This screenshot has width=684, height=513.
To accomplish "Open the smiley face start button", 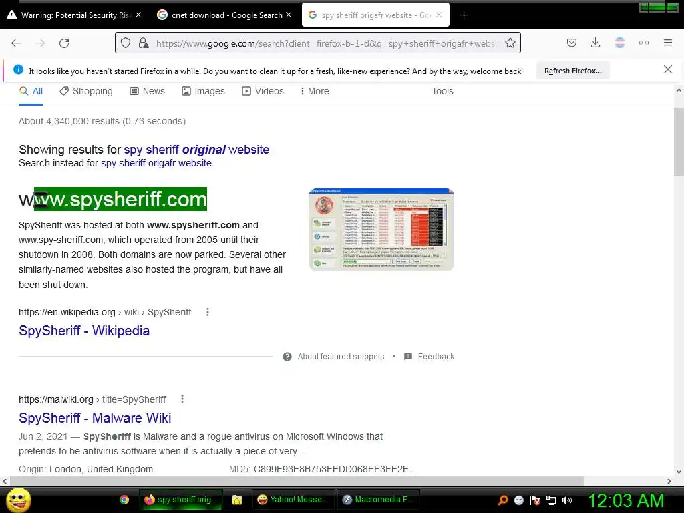I will click(18, 500).
